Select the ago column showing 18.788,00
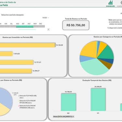The width and height of the screenshot is (122, 122). coord(68,102)
